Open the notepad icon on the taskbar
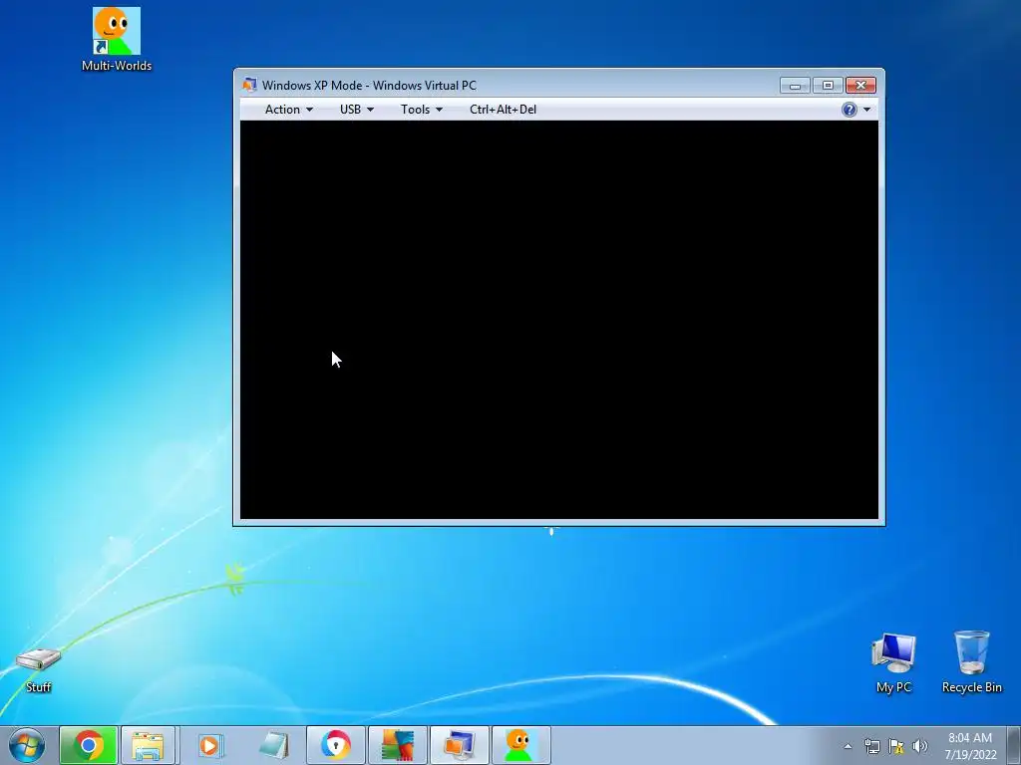Image resolution: width=1021 pixels, height=765 pixels. [273, 745]
